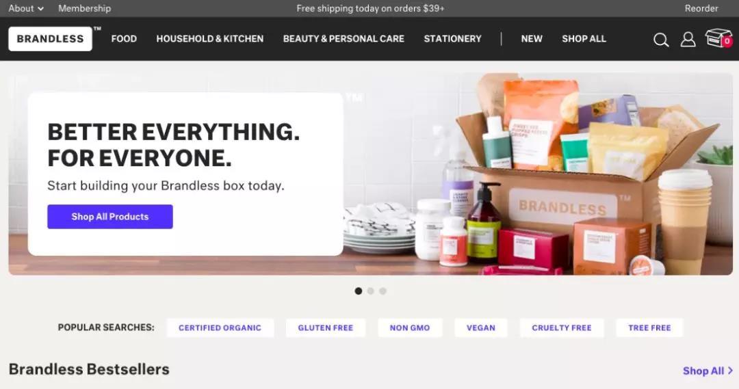Click the Reorder link

click(x=701, y=8)
